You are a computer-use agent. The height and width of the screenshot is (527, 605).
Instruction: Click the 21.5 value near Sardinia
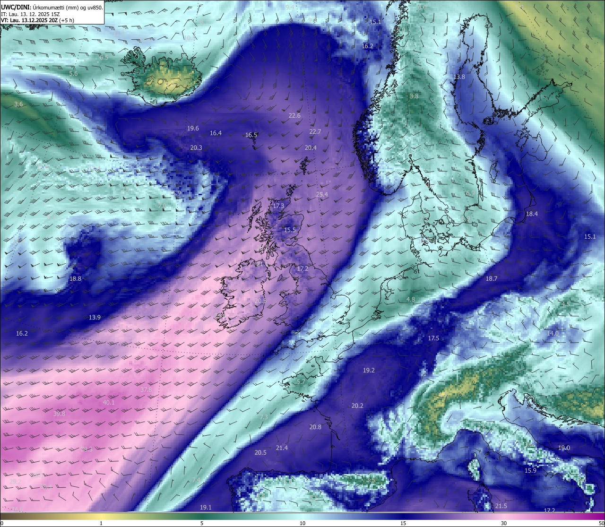(x=501, y=506)
